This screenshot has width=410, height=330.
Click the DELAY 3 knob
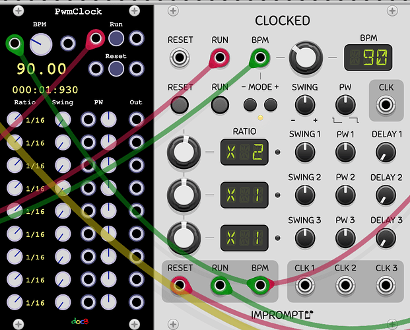click(386, 238)
